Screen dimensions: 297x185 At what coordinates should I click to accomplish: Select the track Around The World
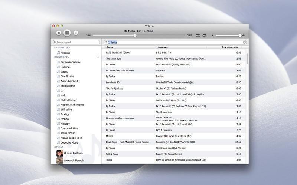(173, 58)
